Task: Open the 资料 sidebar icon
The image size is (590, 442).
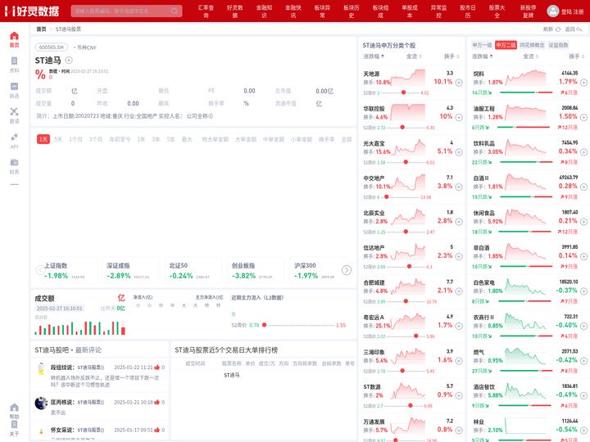Action: 14,61
